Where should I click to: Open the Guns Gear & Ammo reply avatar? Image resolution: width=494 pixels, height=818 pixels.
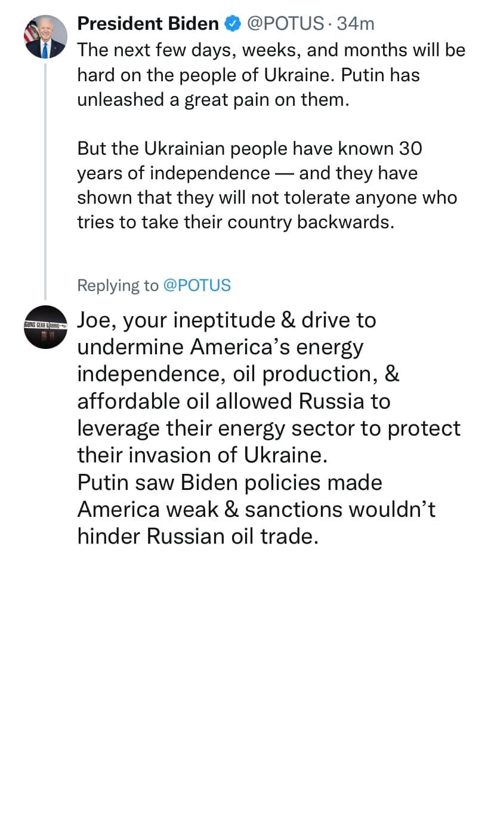pyautogui.click(x=45, y=327)
